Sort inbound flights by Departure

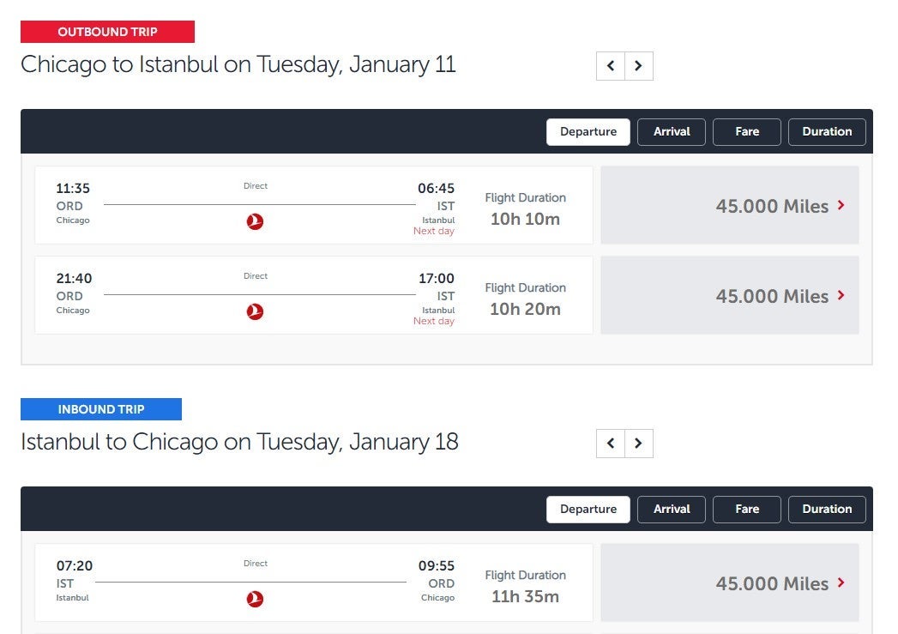click(588, 510)
